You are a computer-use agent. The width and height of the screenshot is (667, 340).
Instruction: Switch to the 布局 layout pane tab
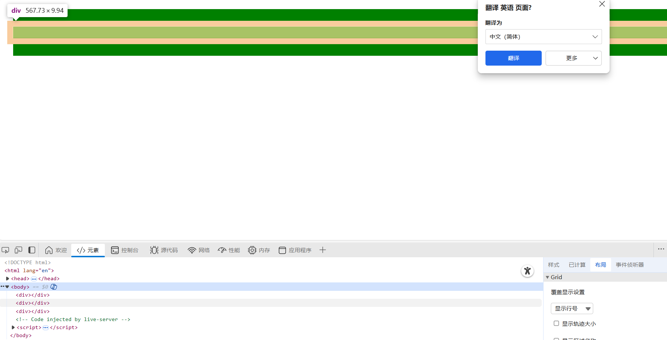(x=601, y=265)
